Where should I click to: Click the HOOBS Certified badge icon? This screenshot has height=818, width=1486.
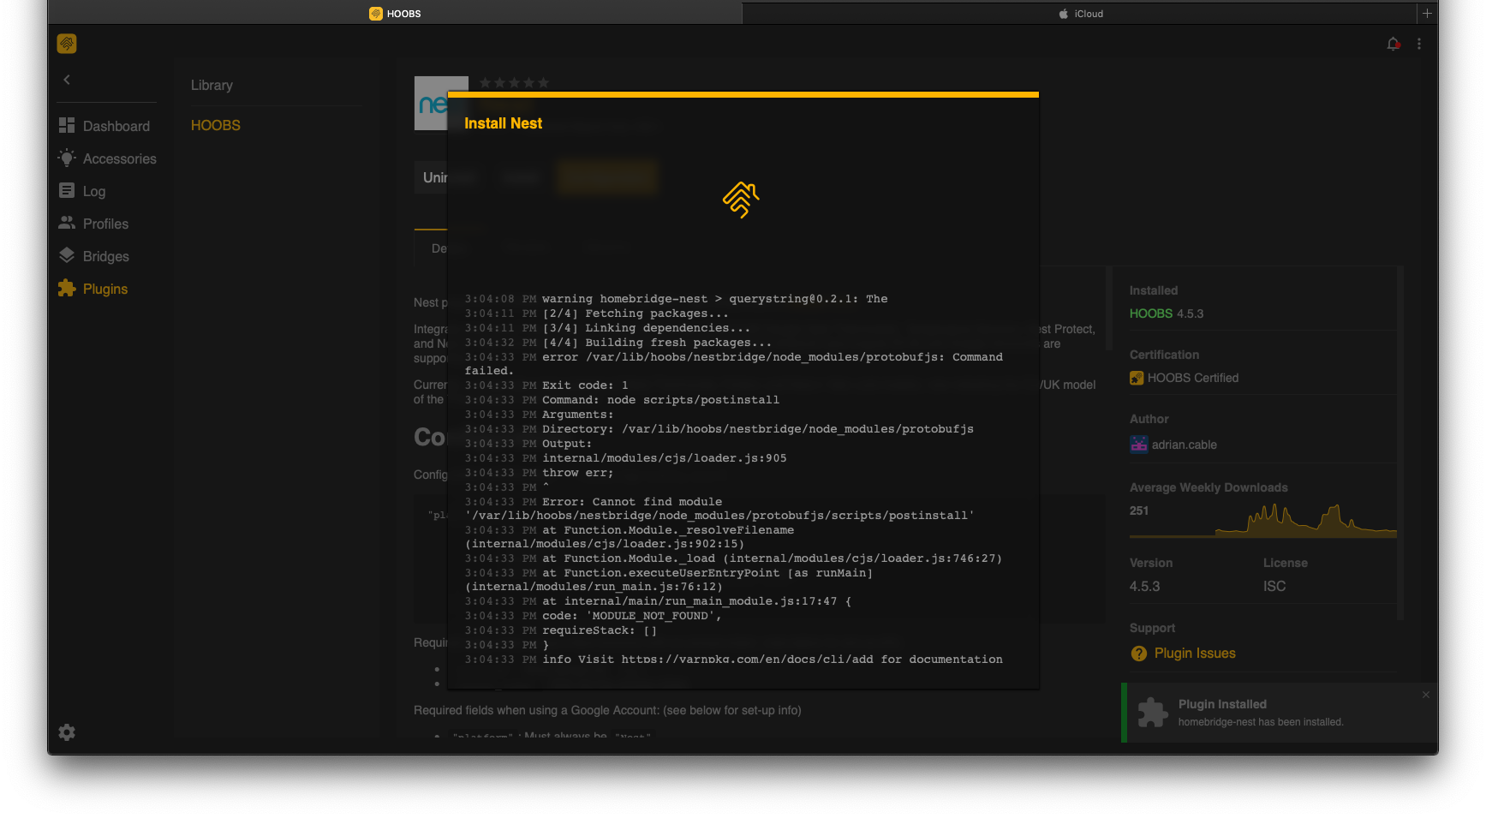(x=1137, y=378)
